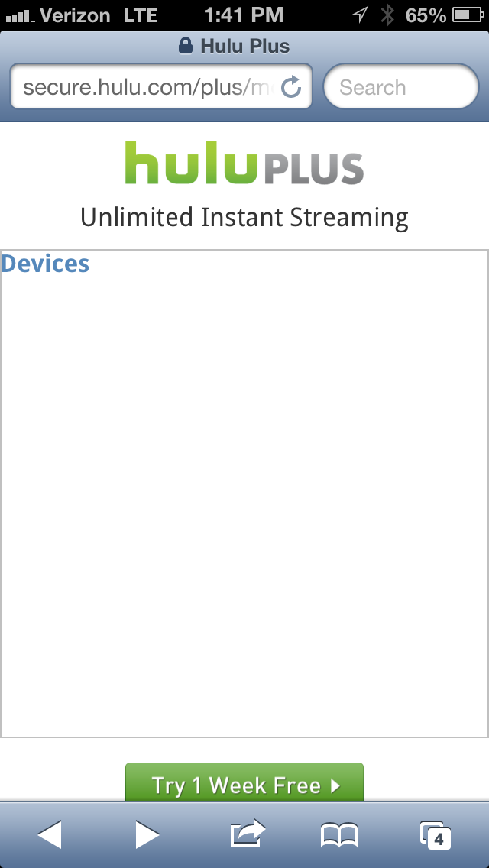489x868 pixels.
Task: Tap the Unlimited Instant Streaming tagline
Action: pyautogui.click(x=244, y=218)
